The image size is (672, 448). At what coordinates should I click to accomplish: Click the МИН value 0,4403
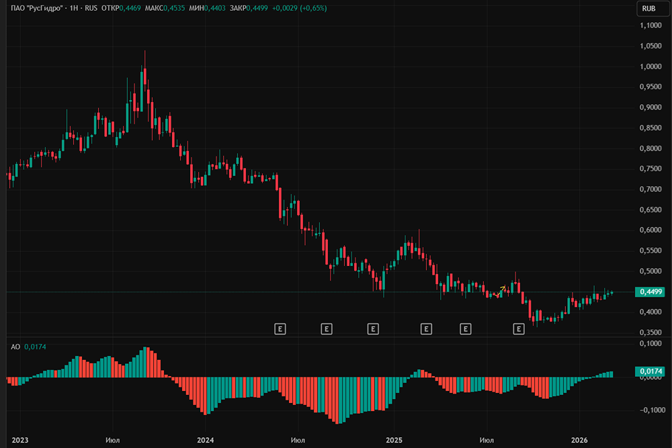click(x=215, y=8)
